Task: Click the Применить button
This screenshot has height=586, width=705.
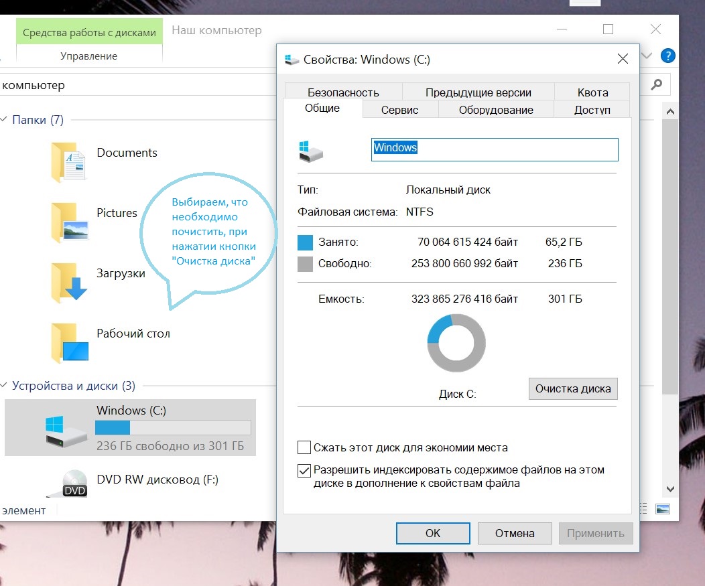Action: click(x=596, y=533)
